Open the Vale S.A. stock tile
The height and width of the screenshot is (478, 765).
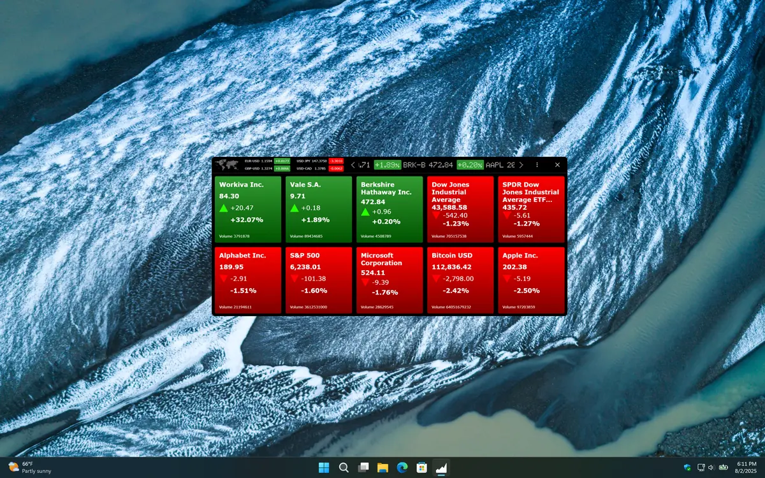pyautogui.click(x=319, y=209)
